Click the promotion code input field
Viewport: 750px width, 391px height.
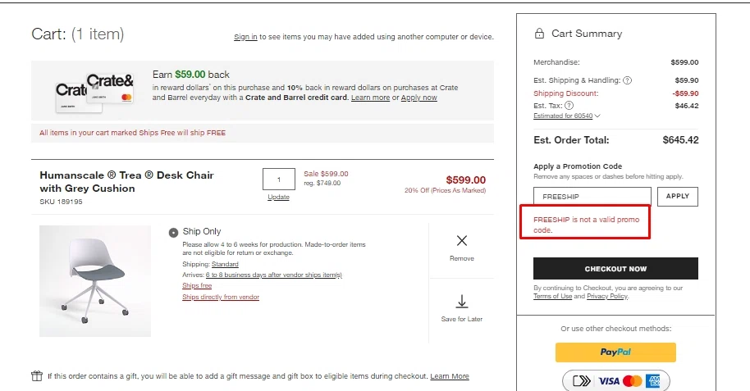point(592,197)
